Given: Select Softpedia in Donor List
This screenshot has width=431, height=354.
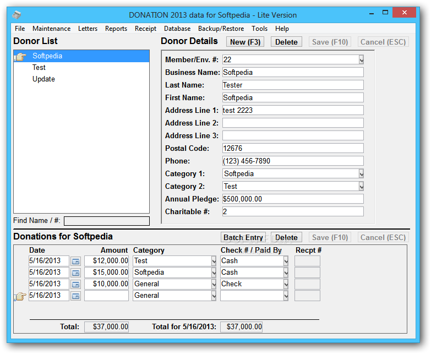Looking at the screenshot, I should (81, 56).
